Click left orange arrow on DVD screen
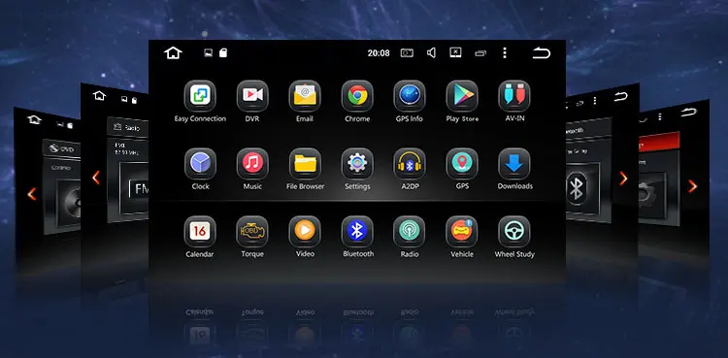This screenshot has width=728, height=358. pyautogui.click(x=32, y=194)
